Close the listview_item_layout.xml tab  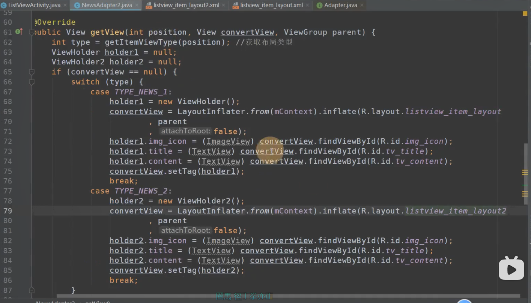(308, 5)
